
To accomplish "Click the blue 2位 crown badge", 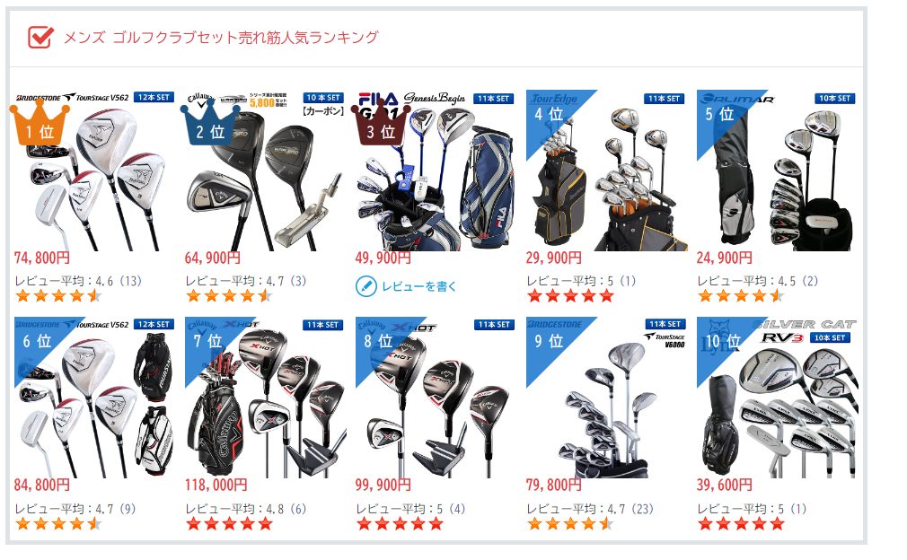I will (x=210, y=123).
